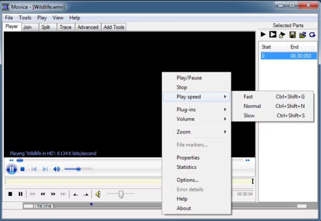Open the Options dialog from context menu
Image resolution: width=321 pixels, height=221 pixels.
point(188,180)
